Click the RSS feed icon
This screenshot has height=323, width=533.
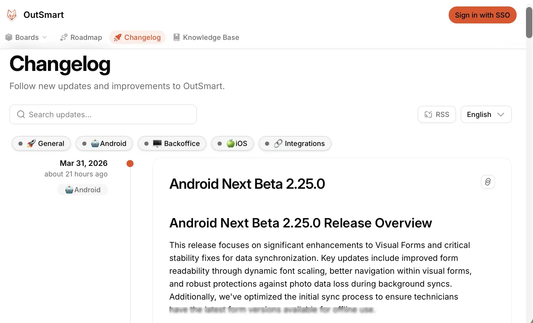428,114
